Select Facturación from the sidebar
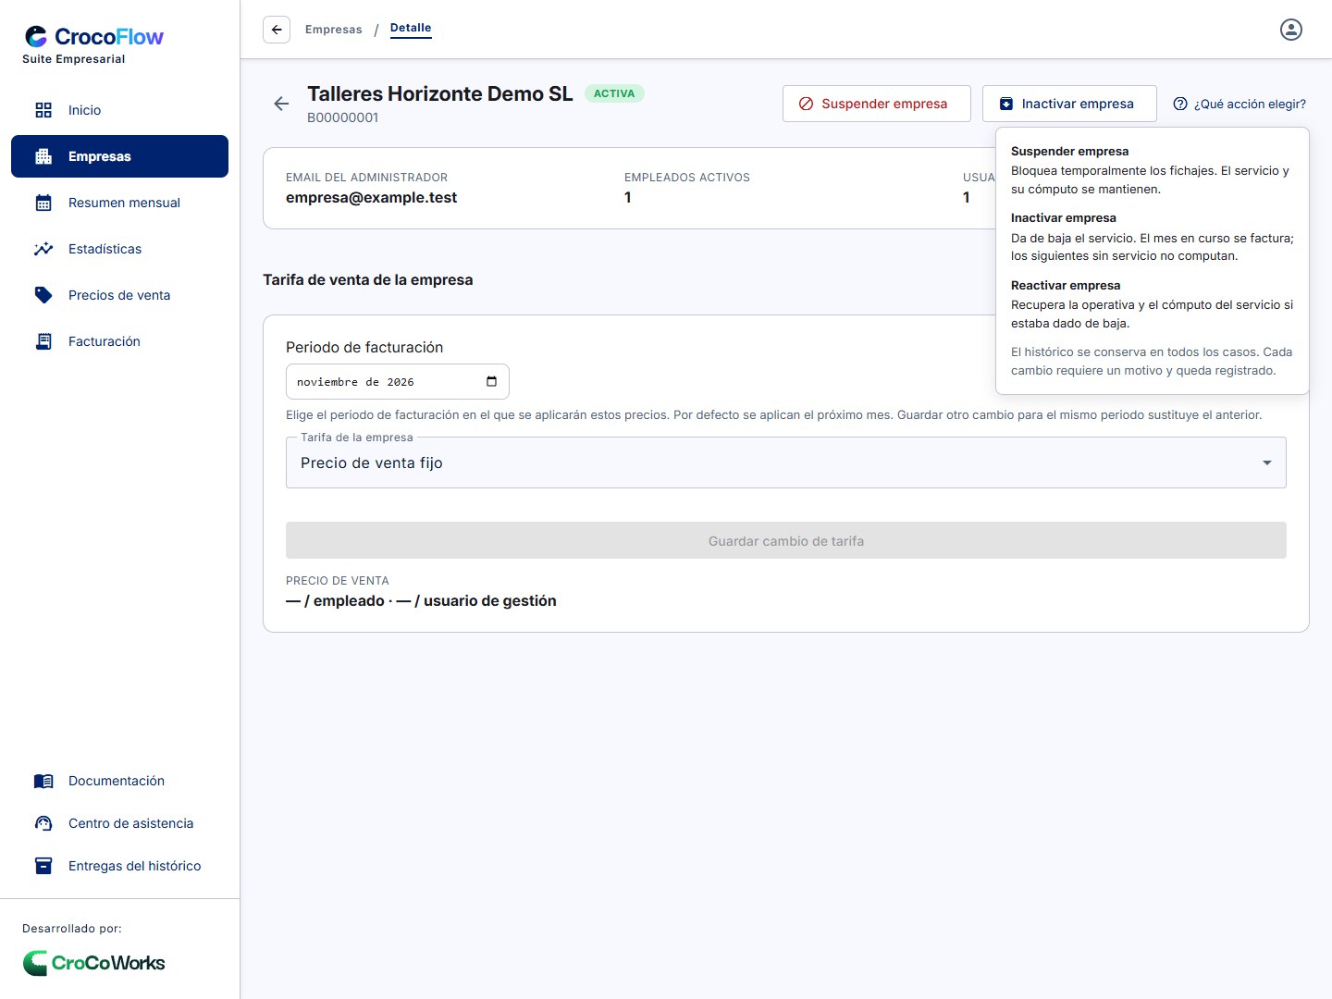The image size is (1332, 999). click(x=120, y=341)
